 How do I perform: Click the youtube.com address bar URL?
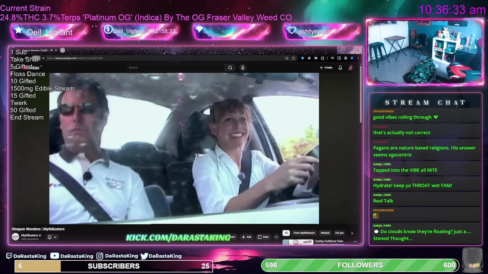pos(75,58)
